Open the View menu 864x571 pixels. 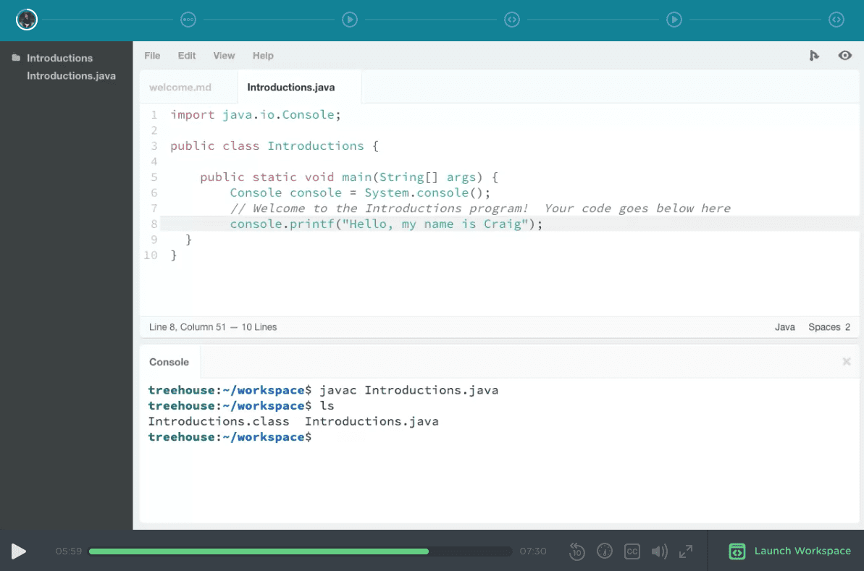coord(224,55)
